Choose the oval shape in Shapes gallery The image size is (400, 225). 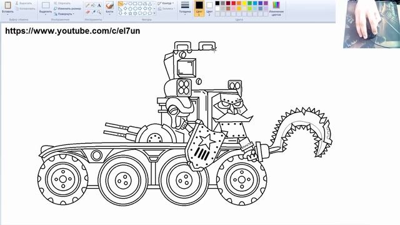point(130,4)
